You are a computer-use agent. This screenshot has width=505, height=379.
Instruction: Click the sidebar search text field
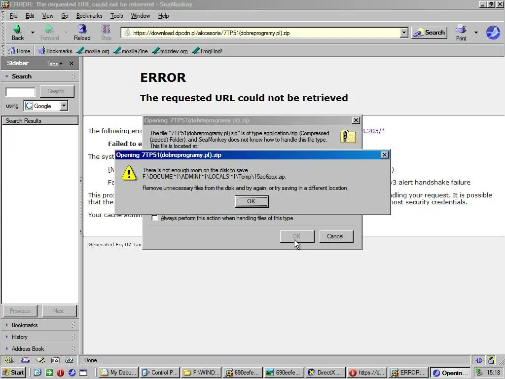coord(20,92)
